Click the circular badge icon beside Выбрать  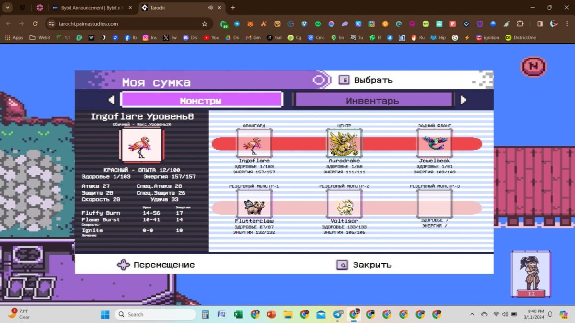(321, 80)
